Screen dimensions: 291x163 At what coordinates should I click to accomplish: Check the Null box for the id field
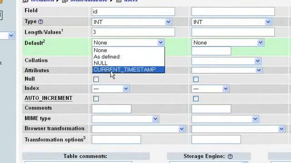click(x=96, y=79)
